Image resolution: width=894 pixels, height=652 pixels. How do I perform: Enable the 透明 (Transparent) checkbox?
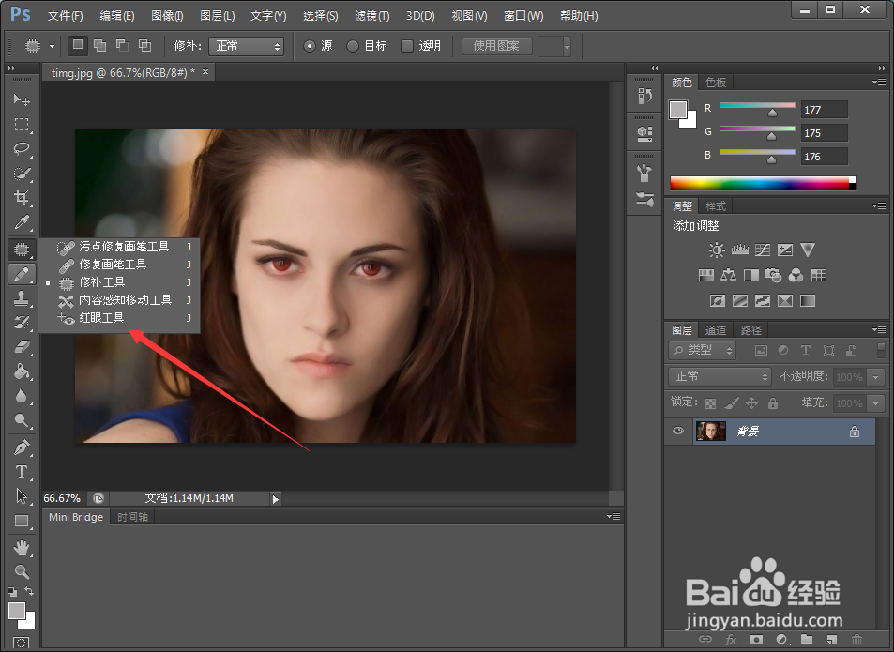pyautogui.click(x=407, y=46)
